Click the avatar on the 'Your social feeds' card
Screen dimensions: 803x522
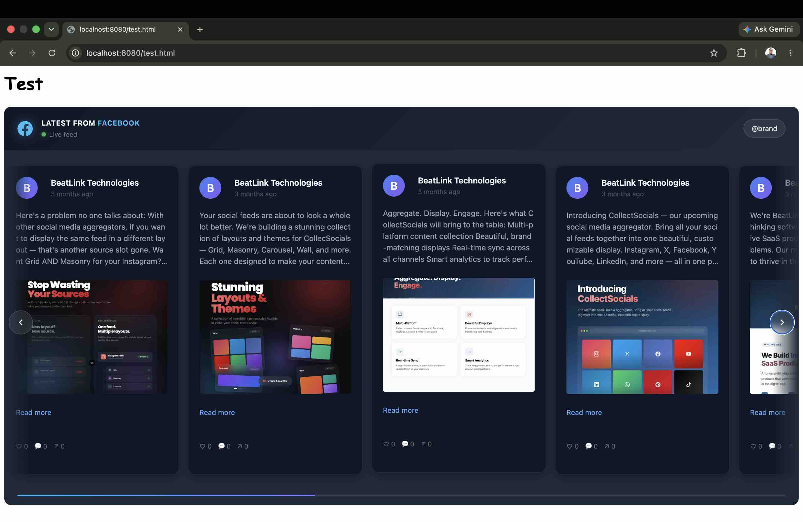pos(210,188)
